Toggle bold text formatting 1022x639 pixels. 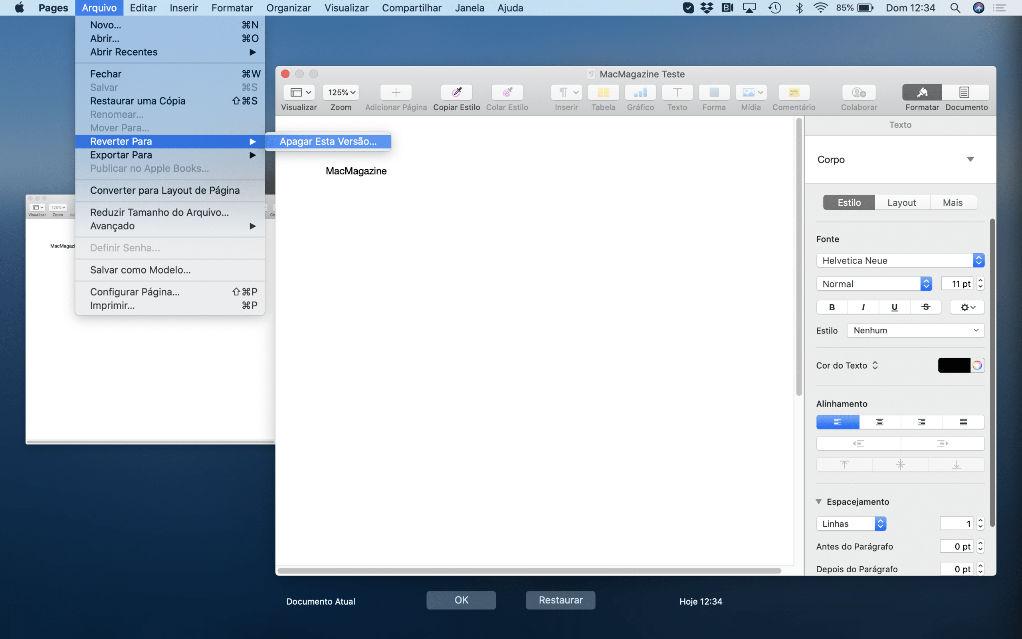point(832,307)
